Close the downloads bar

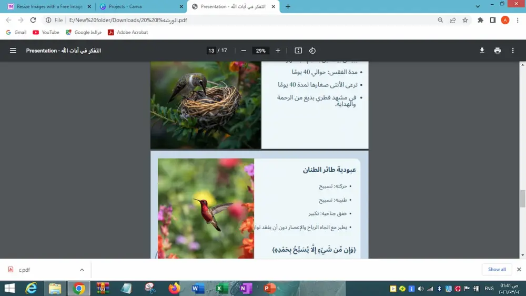519,269
